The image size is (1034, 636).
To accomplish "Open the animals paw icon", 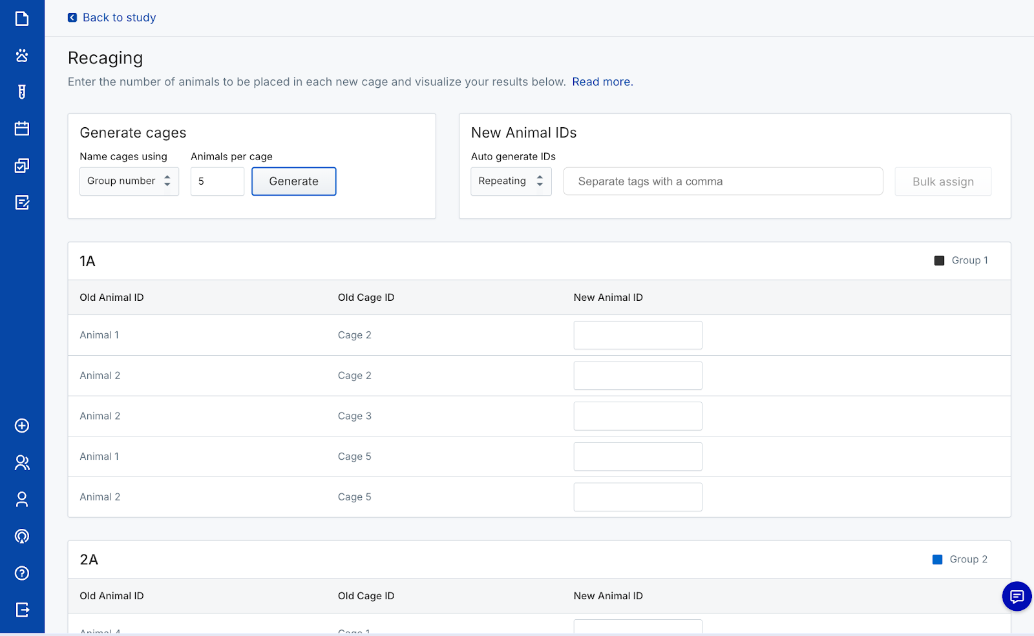I will pyautogui.click(x=22, y=56).
